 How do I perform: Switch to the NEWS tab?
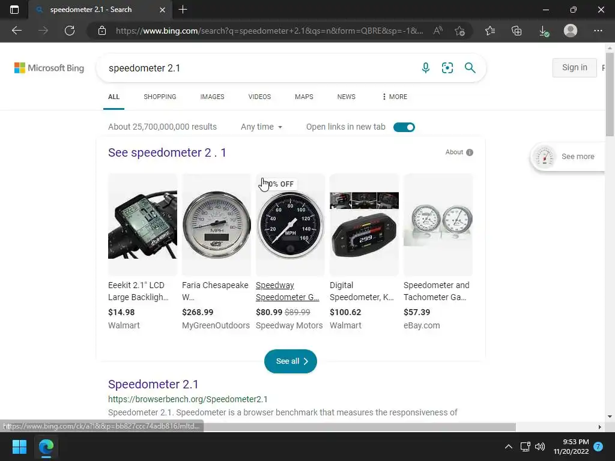click(x=347, y=97)
